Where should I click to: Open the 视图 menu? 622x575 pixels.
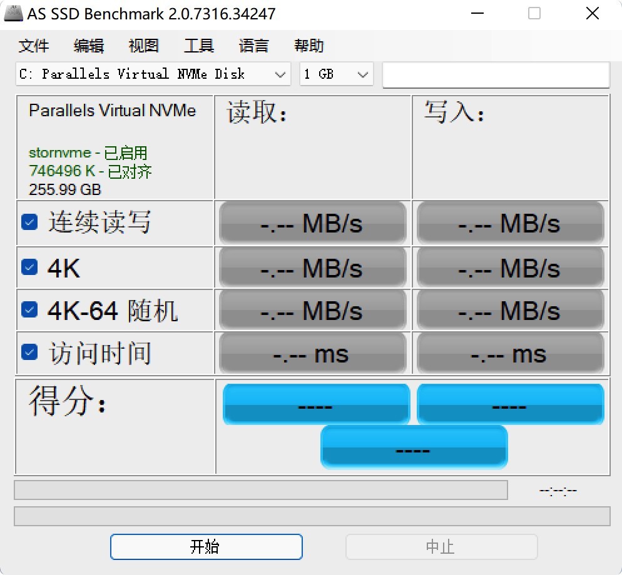click(143, 45)
